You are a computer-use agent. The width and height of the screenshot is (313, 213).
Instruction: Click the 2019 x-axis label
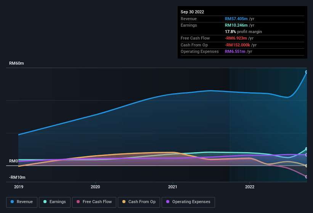coord(19,187)
